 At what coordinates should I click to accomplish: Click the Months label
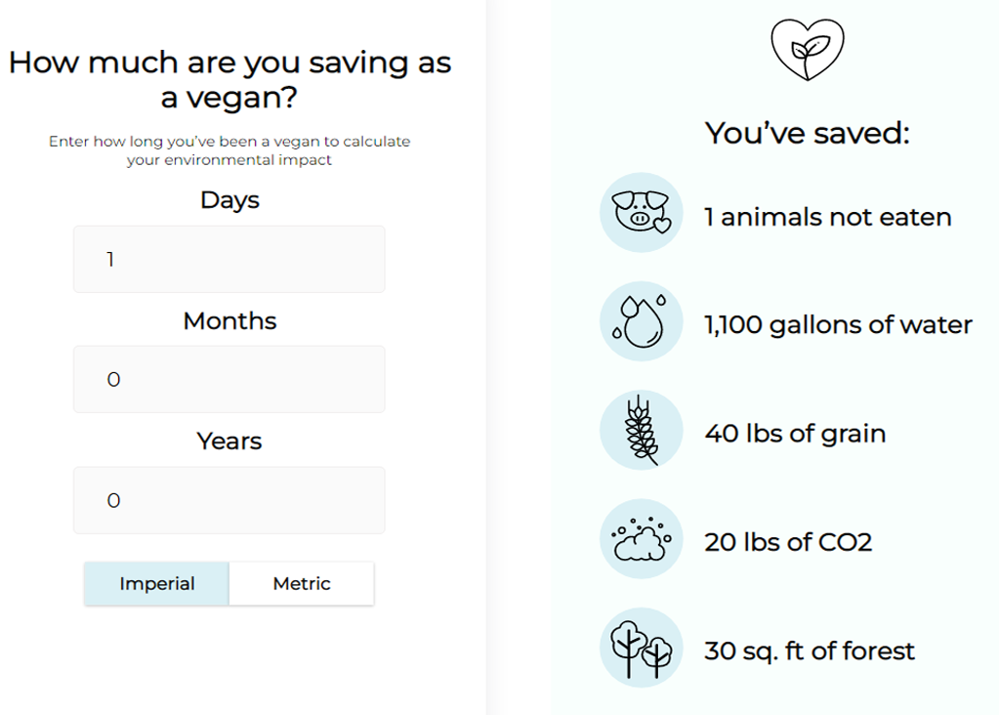229,320
